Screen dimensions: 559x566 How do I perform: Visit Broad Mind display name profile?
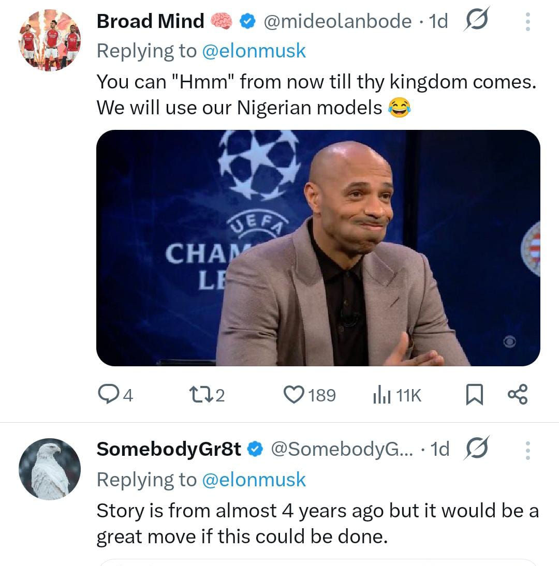[x=150, y=21]
